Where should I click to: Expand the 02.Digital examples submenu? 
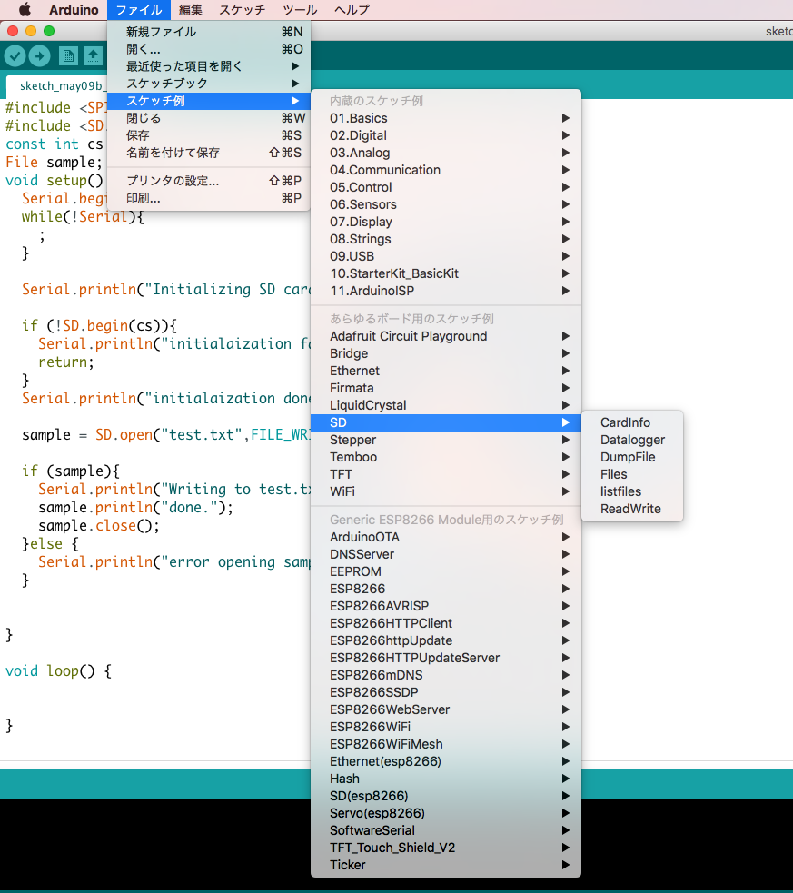coord(446,135)
